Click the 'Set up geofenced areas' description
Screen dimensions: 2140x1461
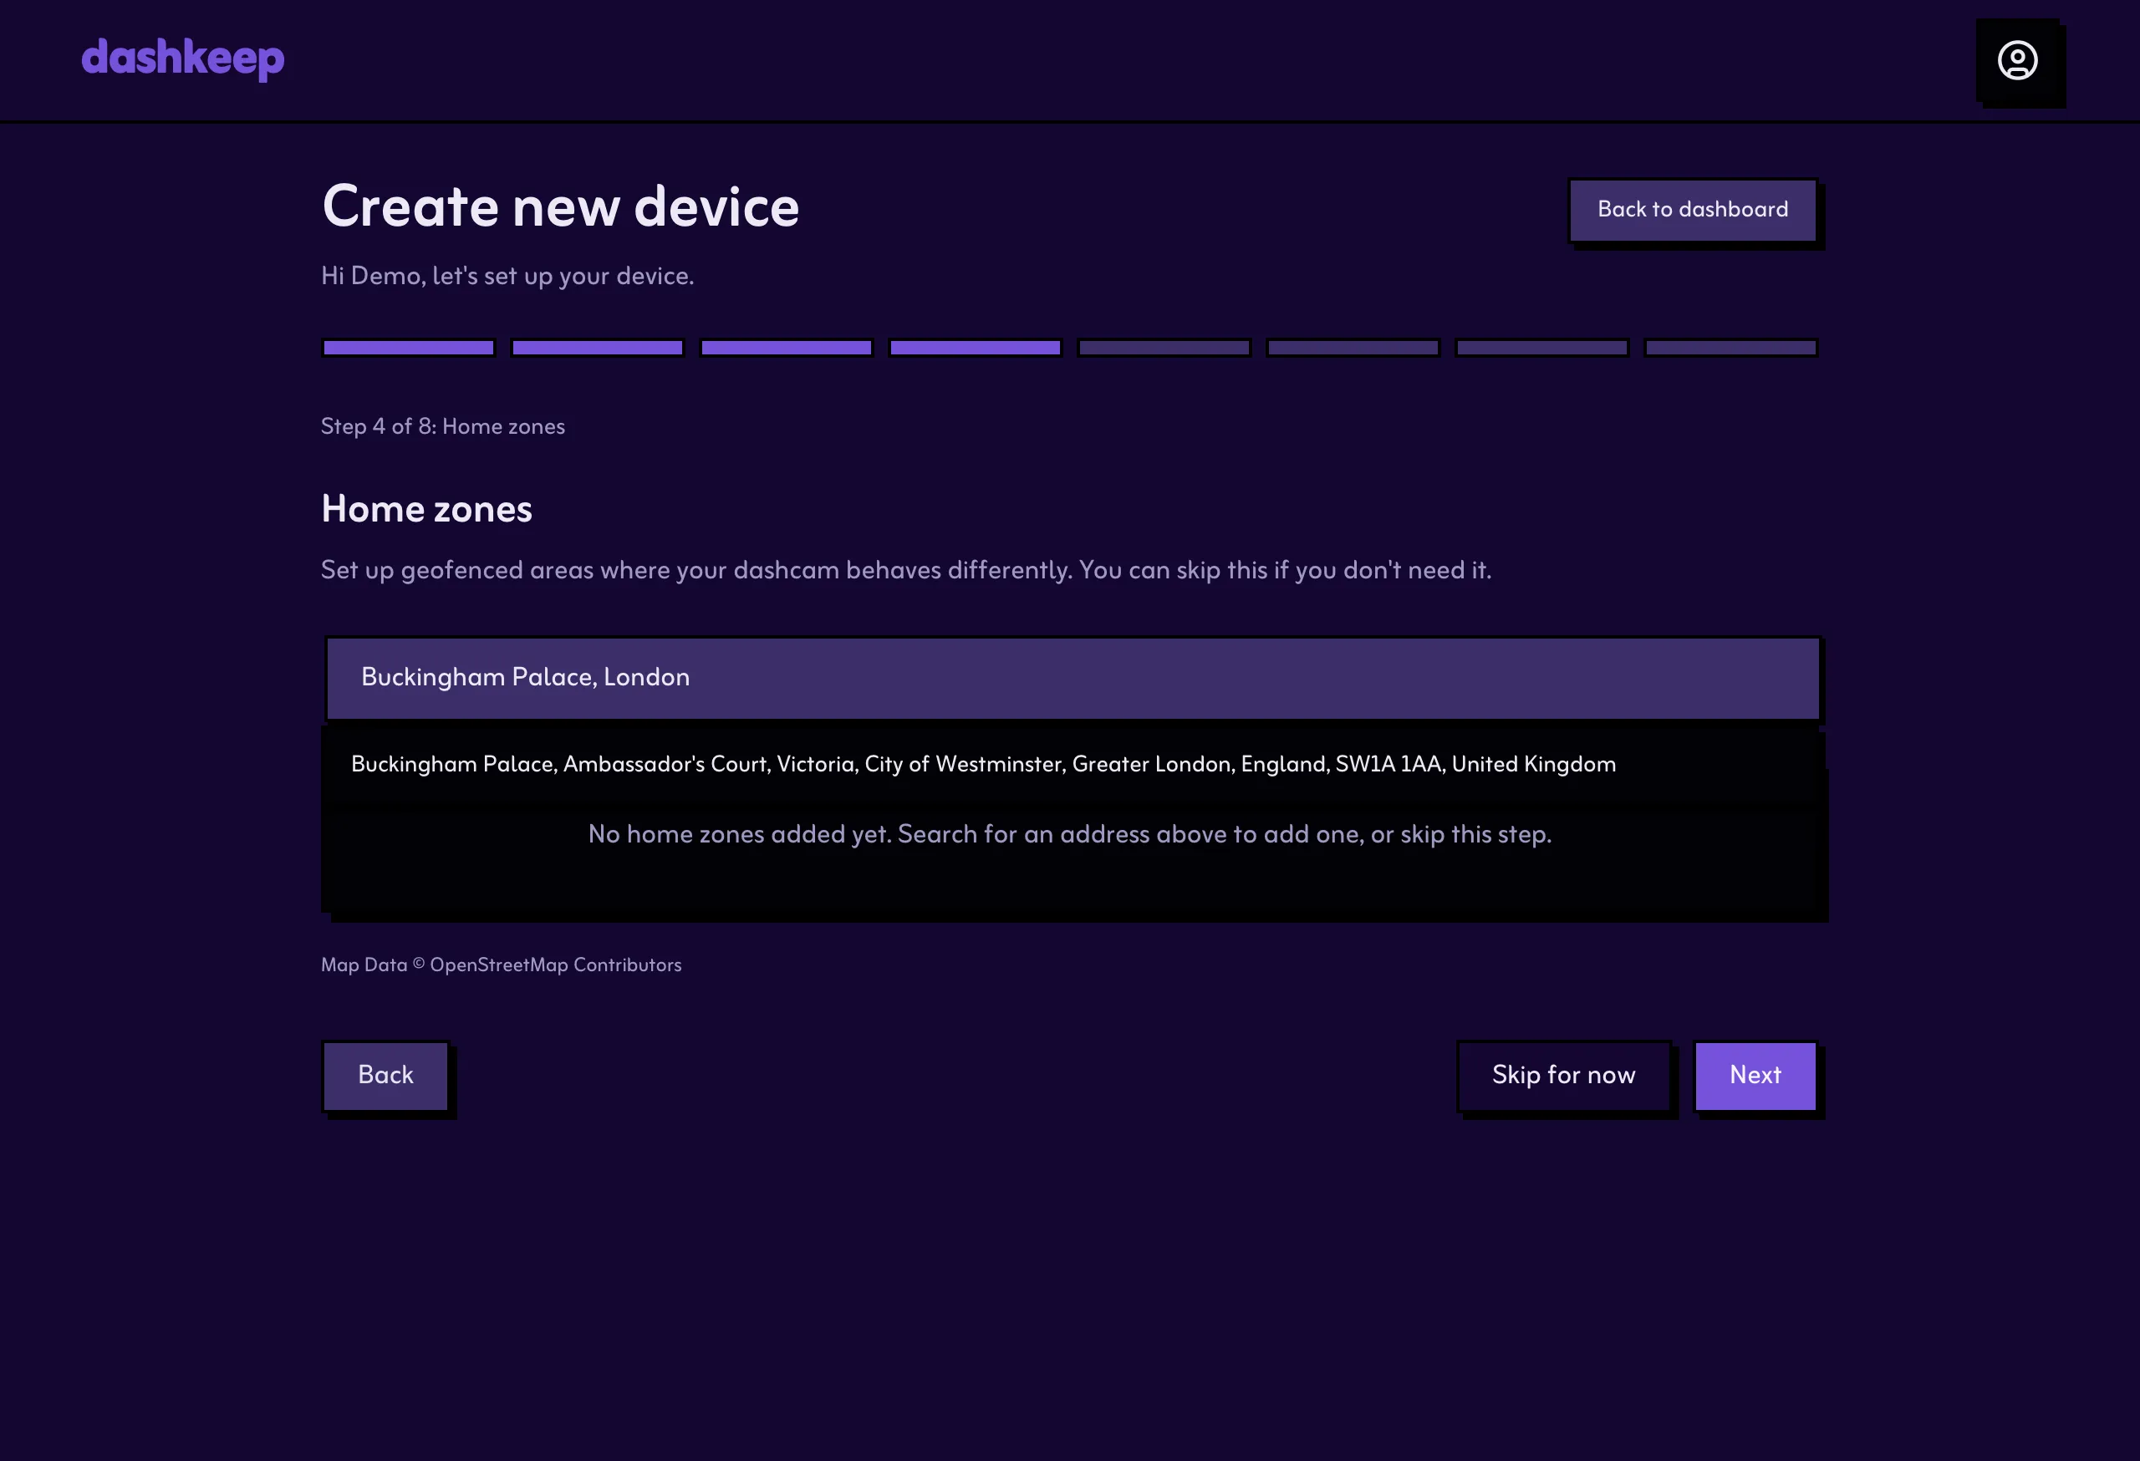(x=906, y=571)
